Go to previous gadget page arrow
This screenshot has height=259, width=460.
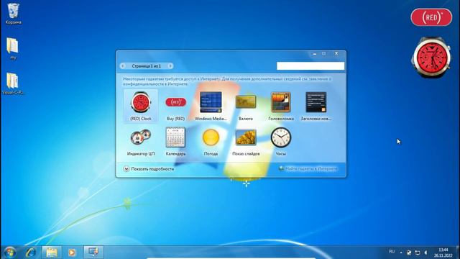tap(123, 66)
